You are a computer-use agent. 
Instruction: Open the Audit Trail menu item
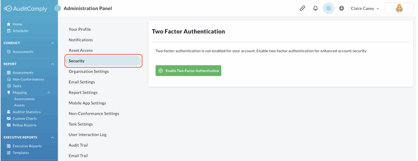[x=78, y=145]
